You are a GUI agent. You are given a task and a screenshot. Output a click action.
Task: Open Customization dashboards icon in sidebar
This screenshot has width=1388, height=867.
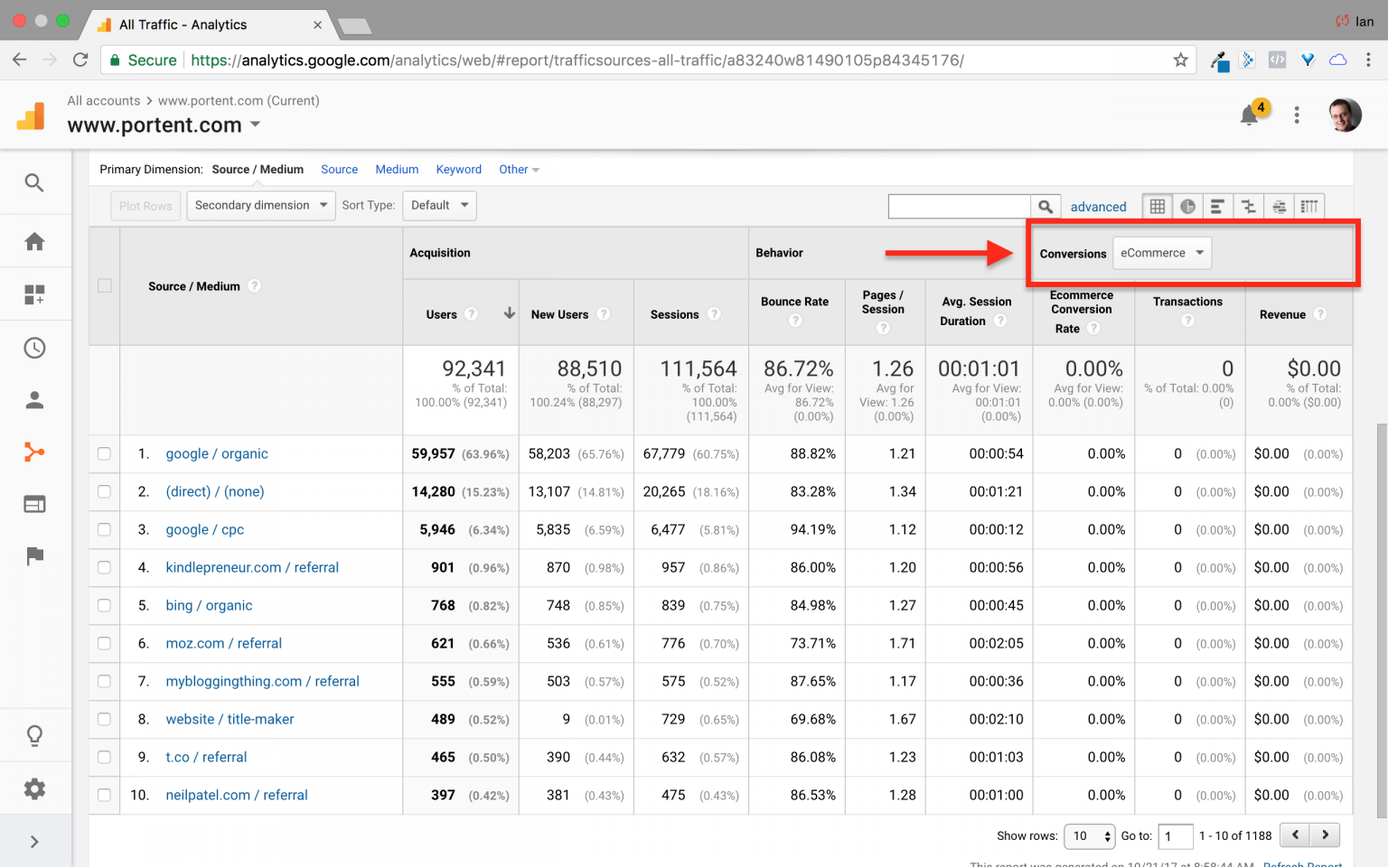point(34,294)
